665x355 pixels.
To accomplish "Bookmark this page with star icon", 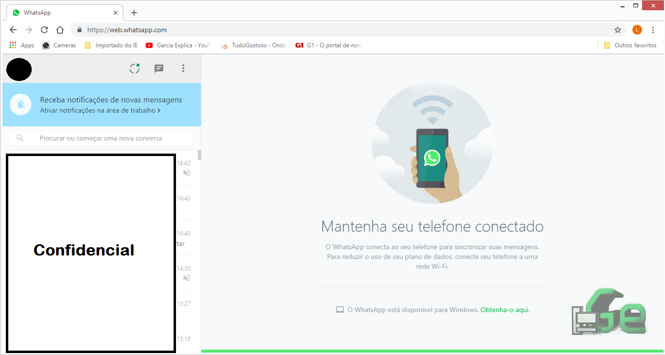I will coord(618,30).
